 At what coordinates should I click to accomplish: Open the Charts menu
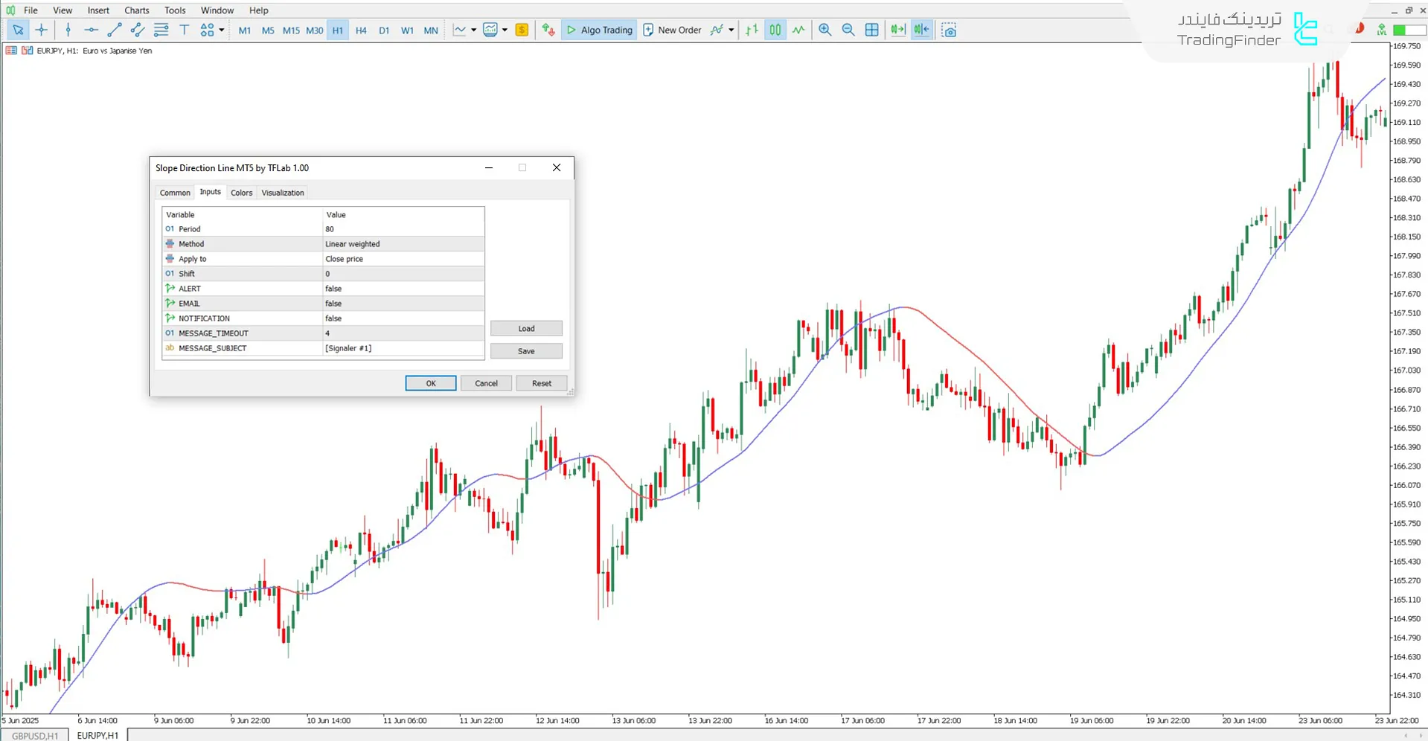[136, 10]
